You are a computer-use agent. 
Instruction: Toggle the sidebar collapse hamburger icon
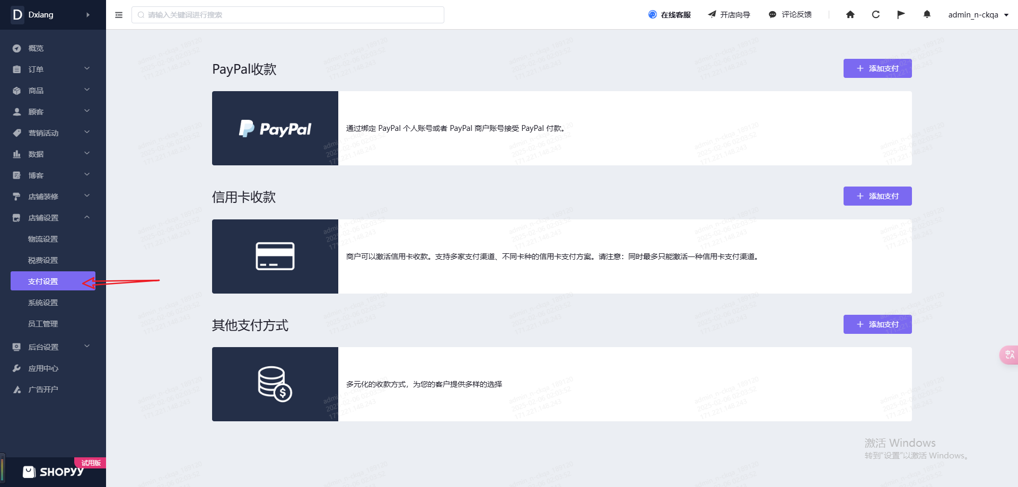(x=119, y=15)
